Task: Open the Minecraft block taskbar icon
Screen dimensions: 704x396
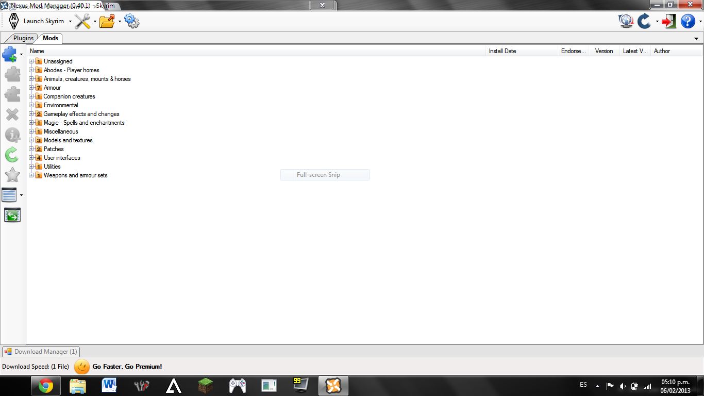Action: tap(206, 386)
